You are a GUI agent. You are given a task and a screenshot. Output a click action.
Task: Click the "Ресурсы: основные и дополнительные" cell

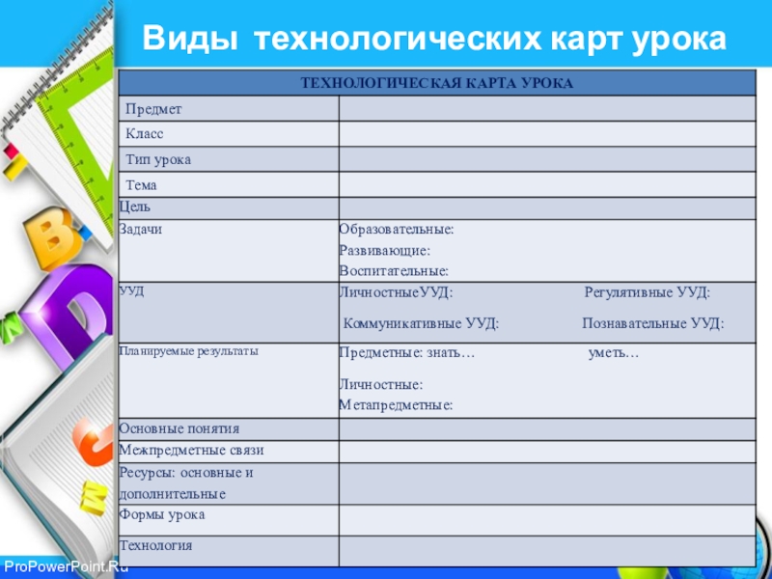[229, 483]
